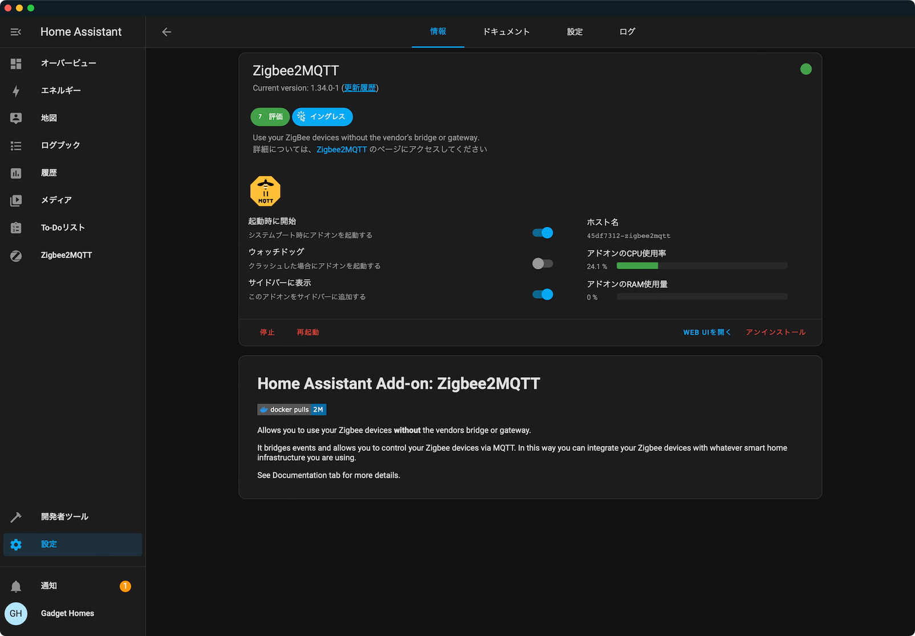Click the green running status indicator
915x636 pixels.
(x=806, y=69)
